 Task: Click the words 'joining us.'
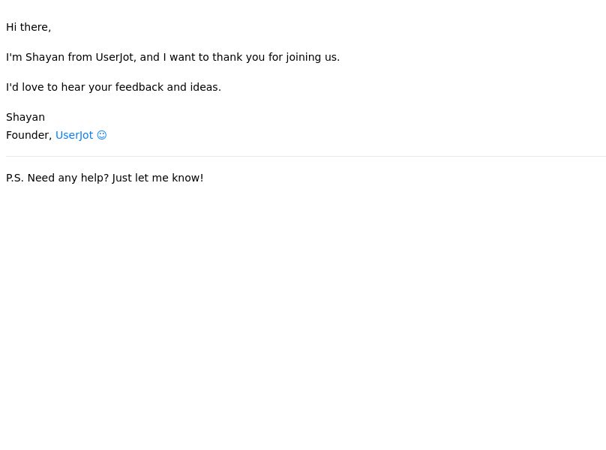pyautogui.click(x=313, y=57)
